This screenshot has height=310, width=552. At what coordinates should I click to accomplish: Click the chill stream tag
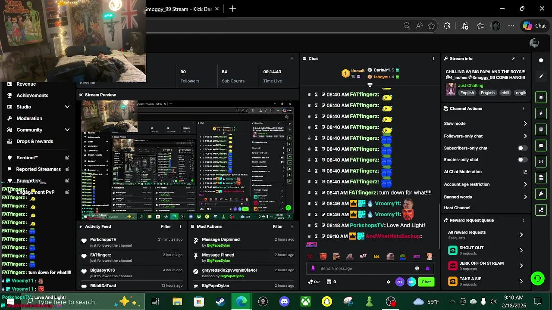point(505,93)
